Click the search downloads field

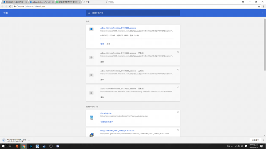(133, 13)
